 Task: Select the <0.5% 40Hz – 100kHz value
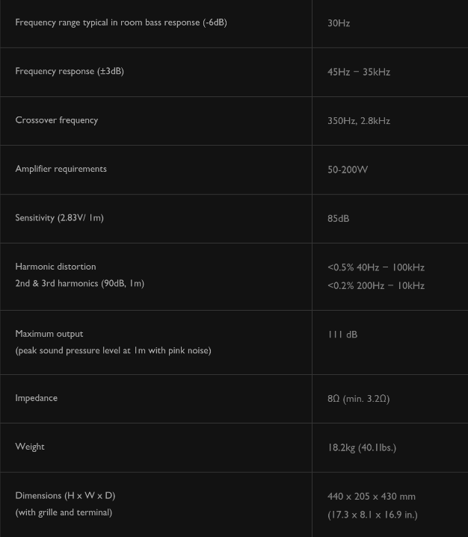point(376,267)
